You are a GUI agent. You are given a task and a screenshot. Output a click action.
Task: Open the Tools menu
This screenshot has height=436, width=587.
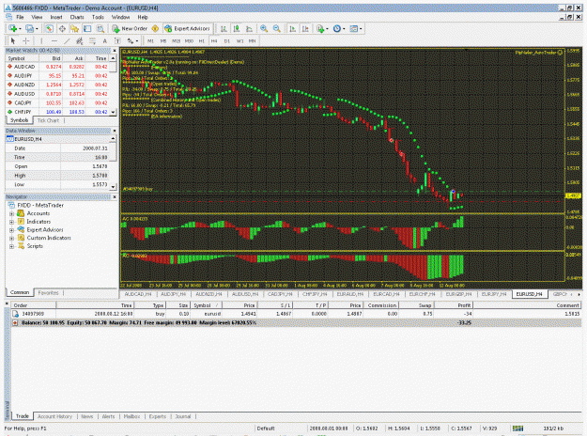coord(98,17)
